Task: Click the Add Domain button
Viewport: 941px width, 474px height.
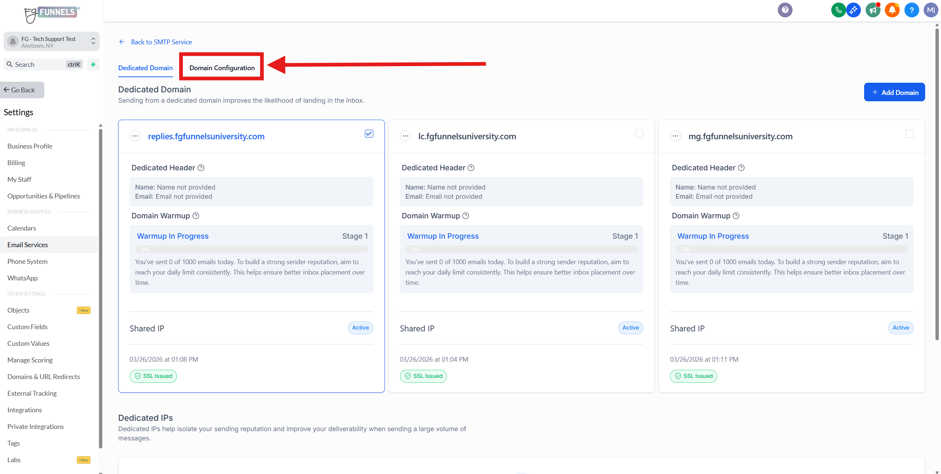Action: [x=894, y=92]
